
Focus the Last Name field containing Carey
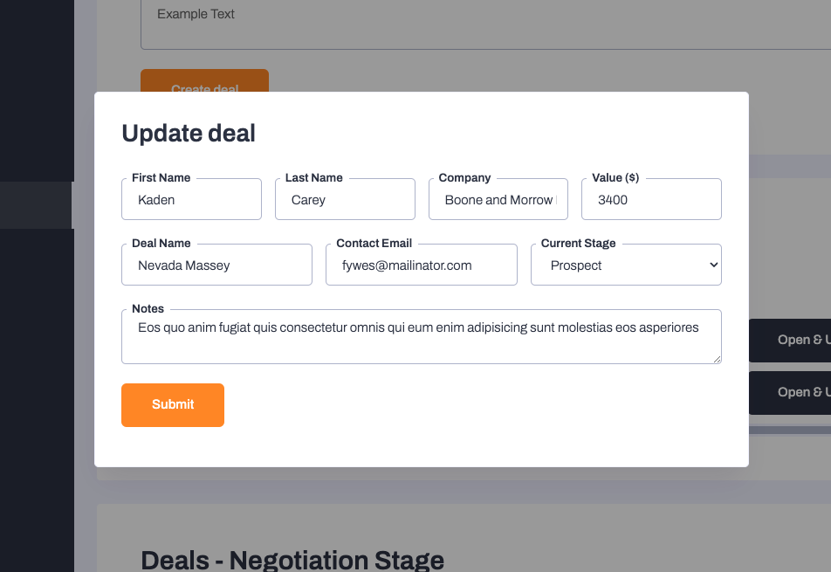tap(345, 200)
